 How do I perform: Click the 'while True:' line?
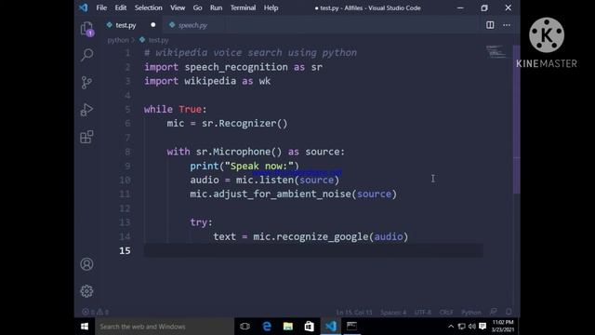(x=175, y=110)
